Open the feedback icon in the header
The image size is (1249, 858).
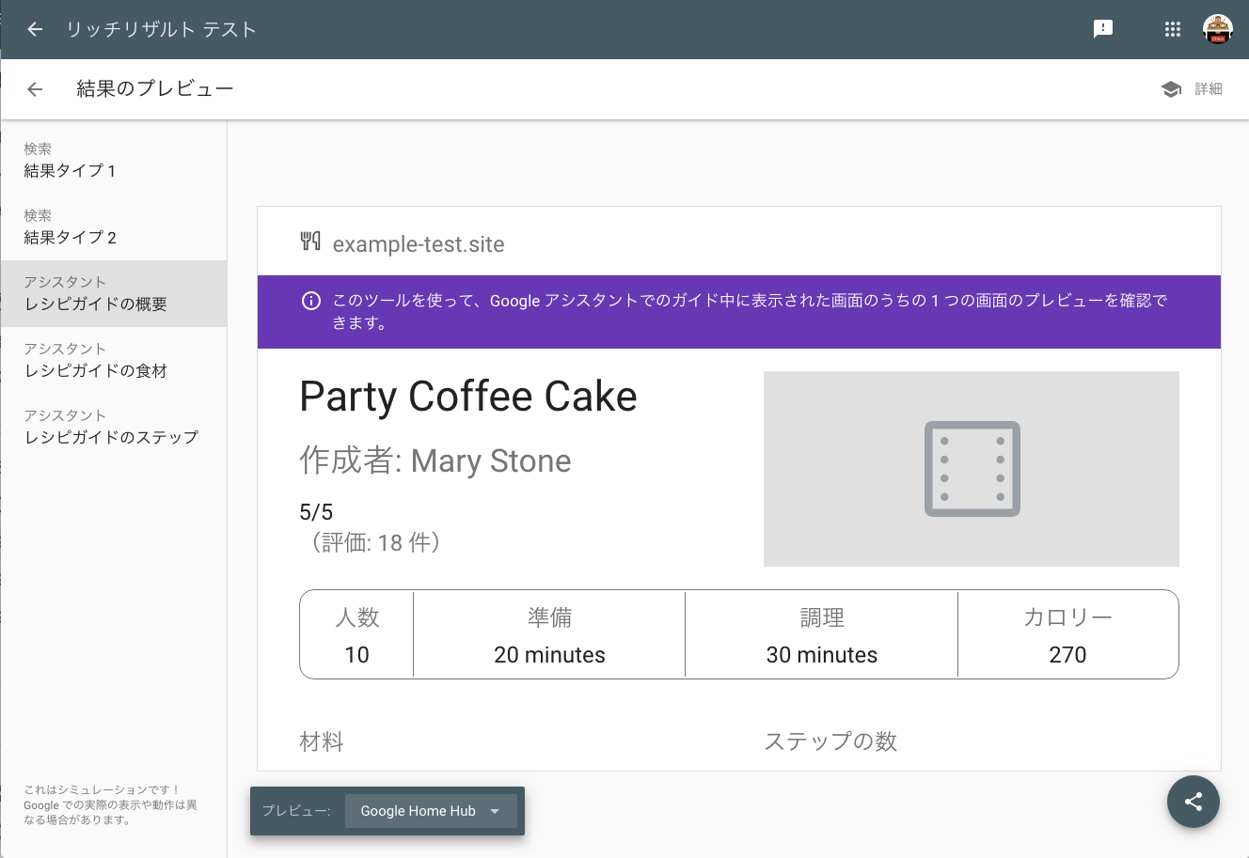[x=1103, y=29]
